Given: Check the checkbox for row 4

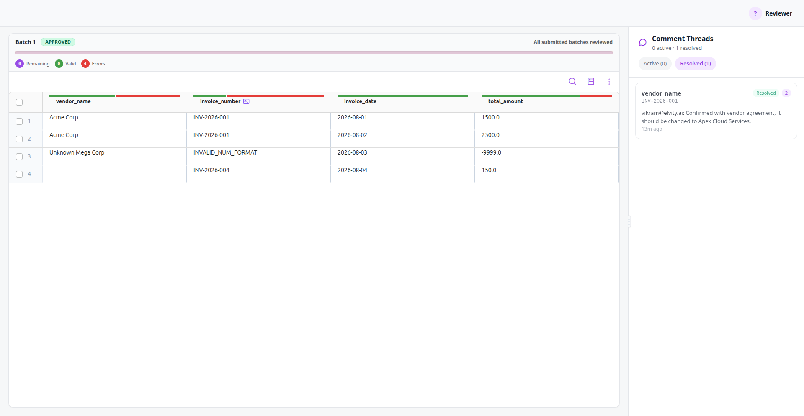Looking at the screenshot, I should (19, 174).
